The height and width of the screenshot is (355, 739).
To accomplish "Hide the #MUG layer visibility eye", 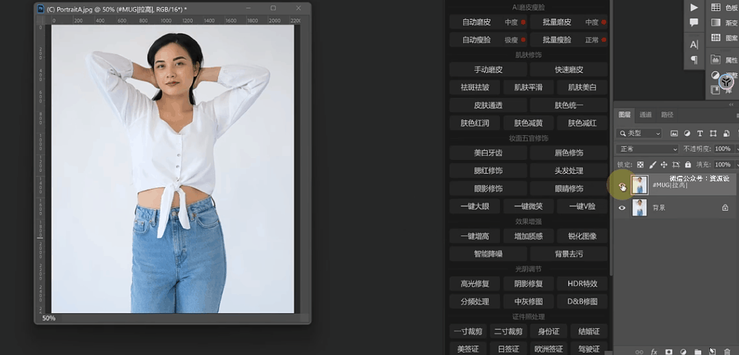I will coord(622,186).
